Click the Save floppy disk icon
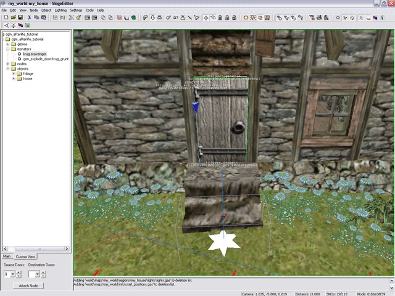This screenshot has height=296, width=395. pyautogui.click(x=20, y=17)
